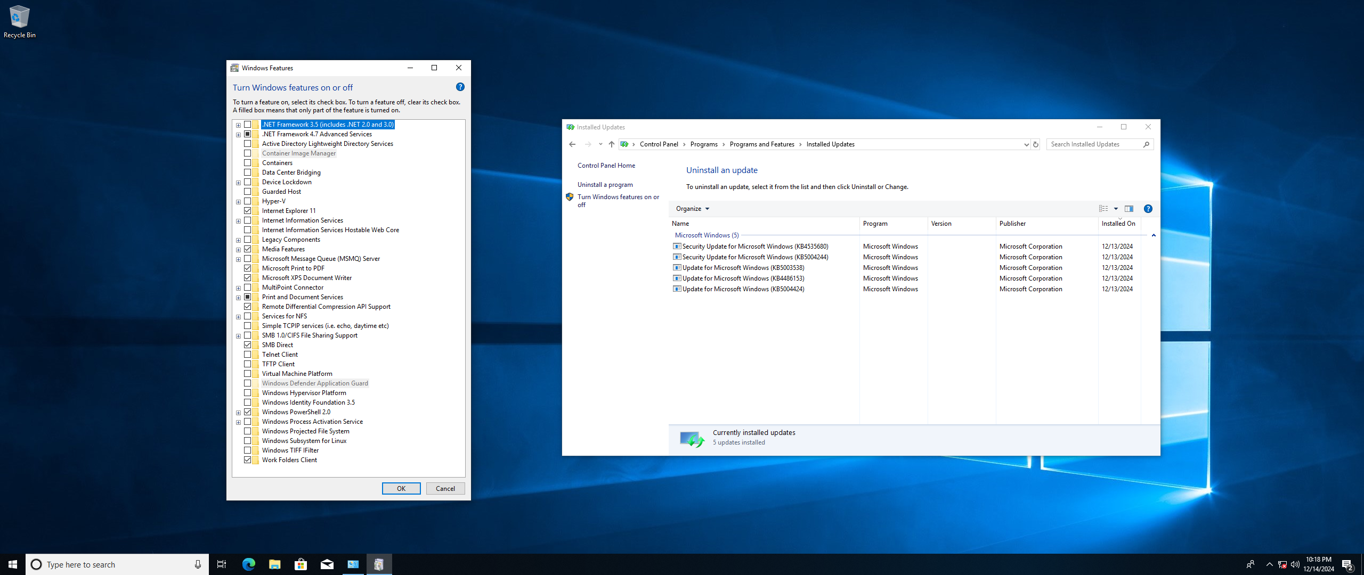Viewport: 1364px width, 575px height.
Task: Open address bar history dropdown
Action: [1026, 144]
